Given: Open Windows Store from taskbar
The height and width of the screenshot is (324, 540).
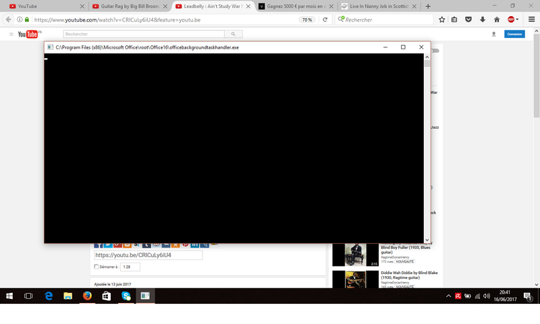Looking at the screenshot, I should pos(107,296).
